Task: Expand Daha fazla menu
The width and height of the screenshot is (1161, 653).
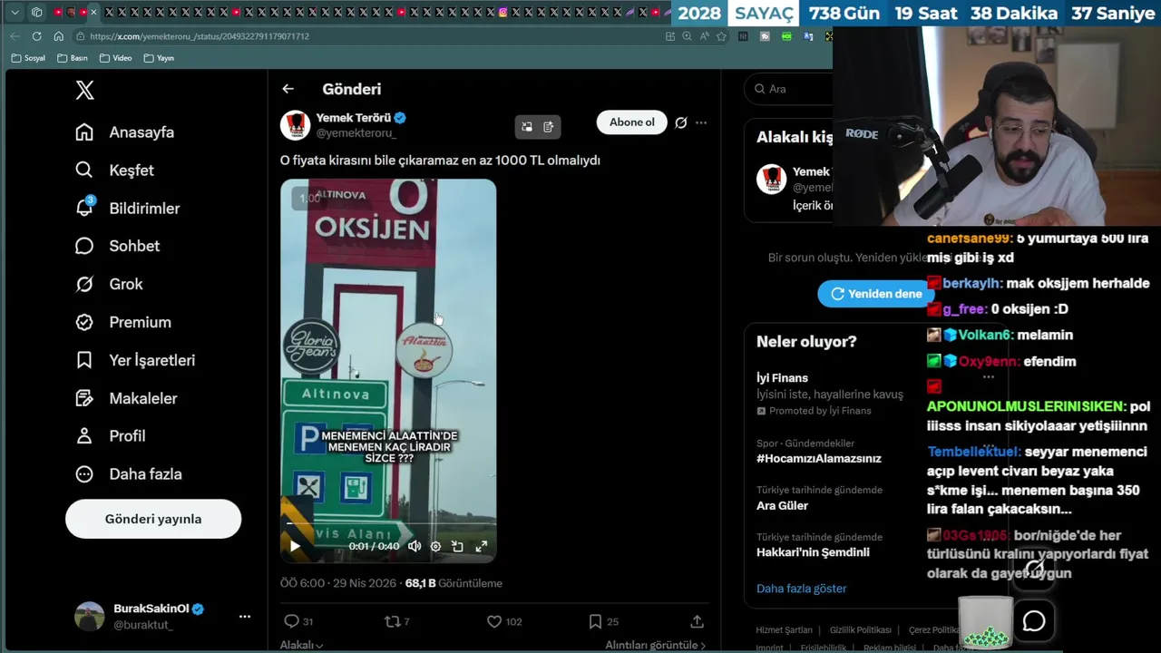Action: (128, 474)
